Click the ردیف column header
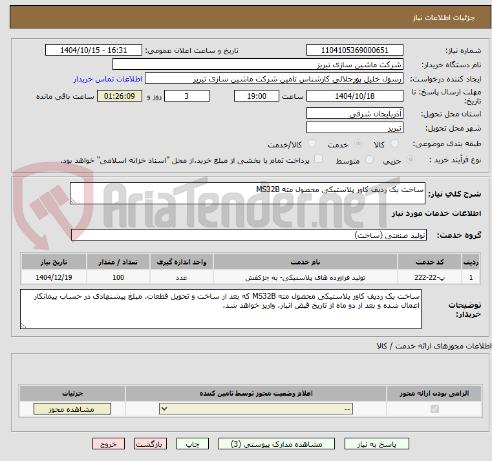This screenshot has height=461, width=492. (471, 262)
